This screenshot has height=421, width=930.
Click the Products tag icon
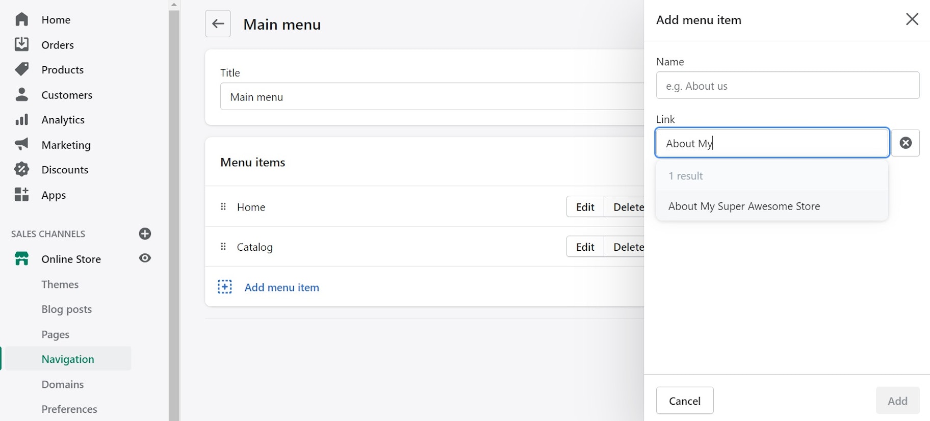click(x=21, y=69)
